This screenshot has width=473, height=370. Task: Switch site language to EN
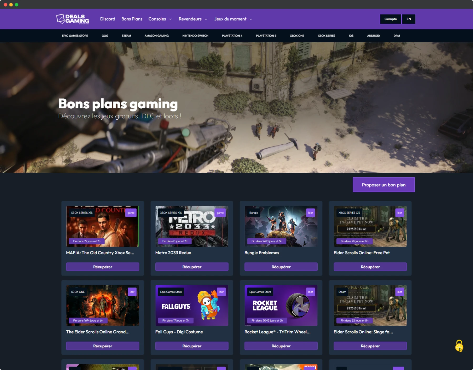409,19
